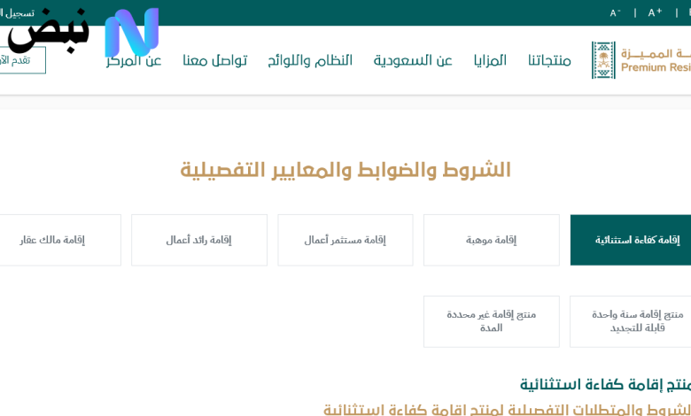The width and height of the screenshot is (691, 416).
Task: Open عن السعودية menu item
Action: coord(413,60)
